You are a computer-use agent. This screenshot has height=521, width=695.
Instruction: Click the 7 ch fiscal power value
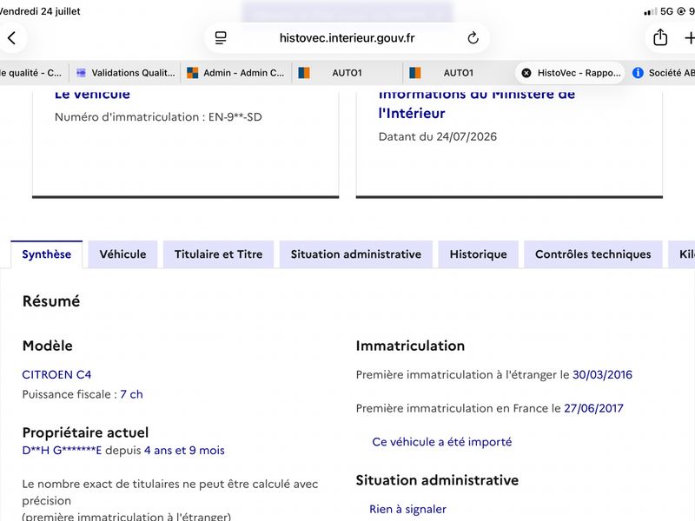(131, 394)
